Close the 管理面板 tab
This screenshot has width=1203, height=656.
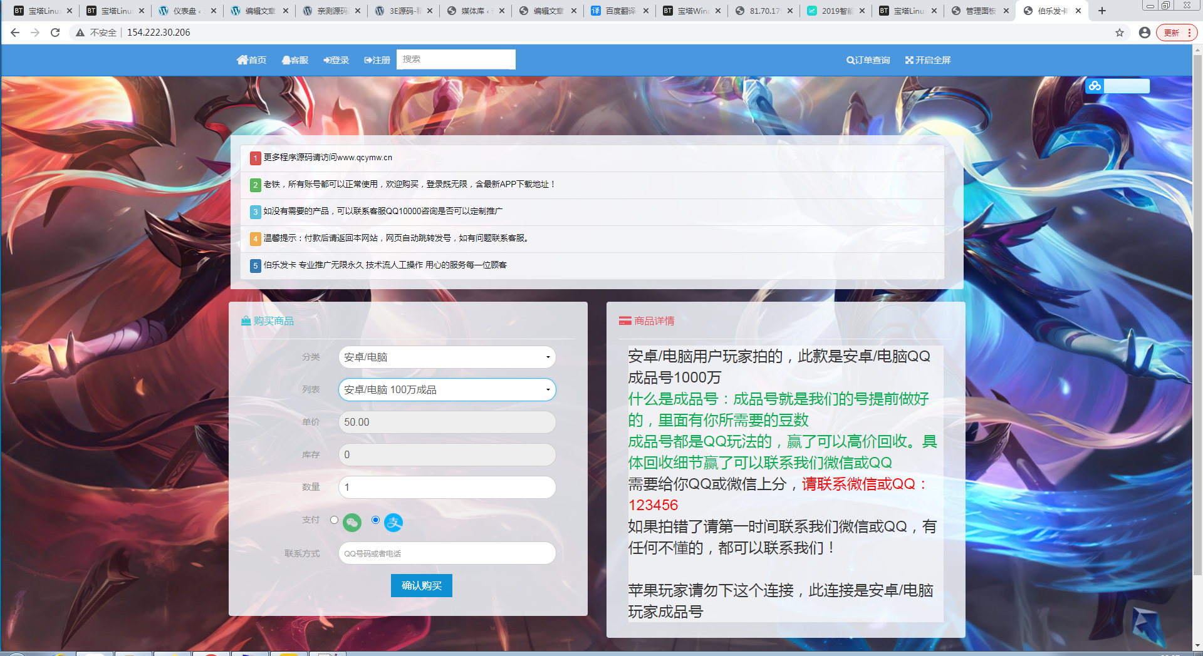pos(1006,11)
